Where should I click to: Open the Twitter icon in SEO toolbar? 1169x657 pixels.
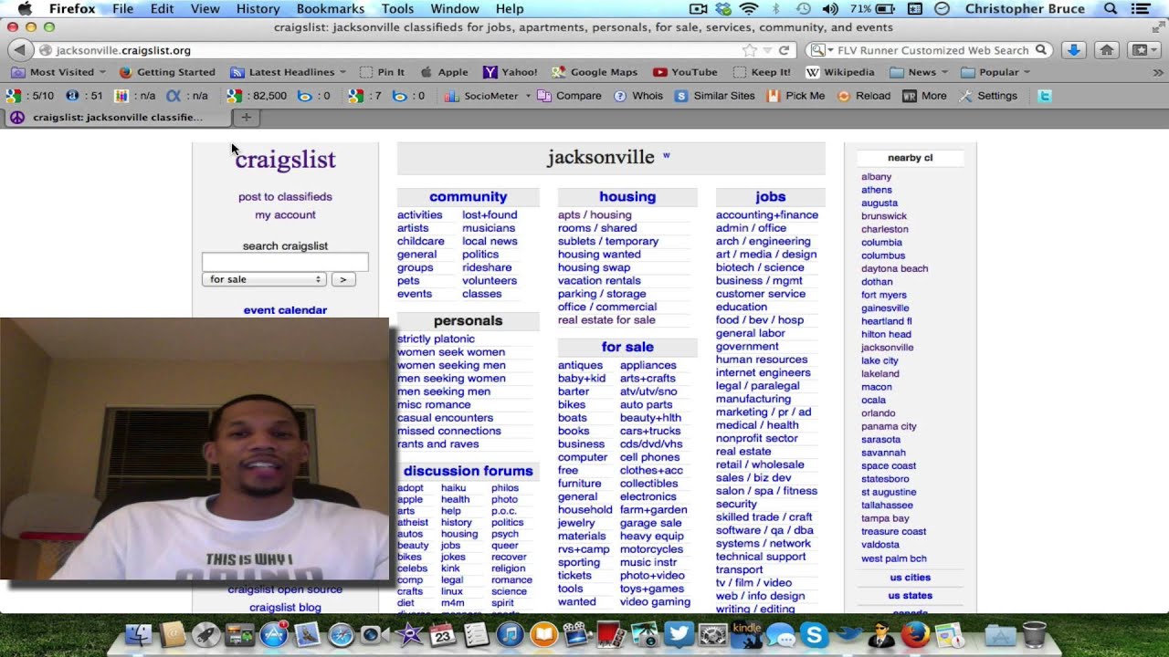tap(1045, 95)
